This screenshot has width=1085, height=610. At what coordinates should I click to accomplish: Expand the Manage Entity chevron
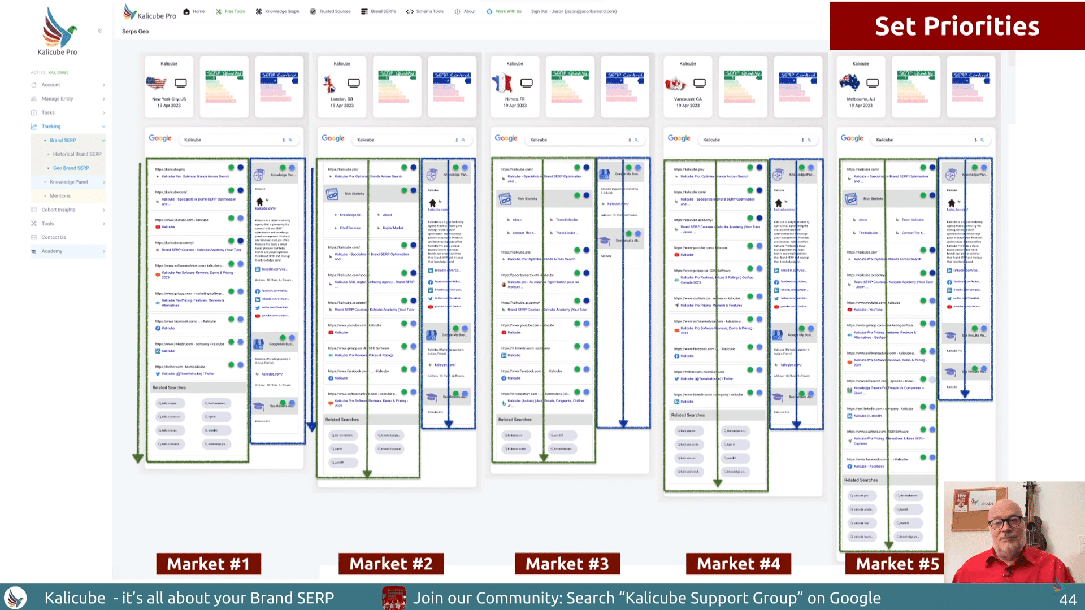[x=103, y=99]
